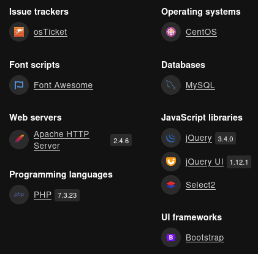The height and width of the screenshot is (254, 258).
Task: Click the Apache feather icon
Action: (19, 140)
